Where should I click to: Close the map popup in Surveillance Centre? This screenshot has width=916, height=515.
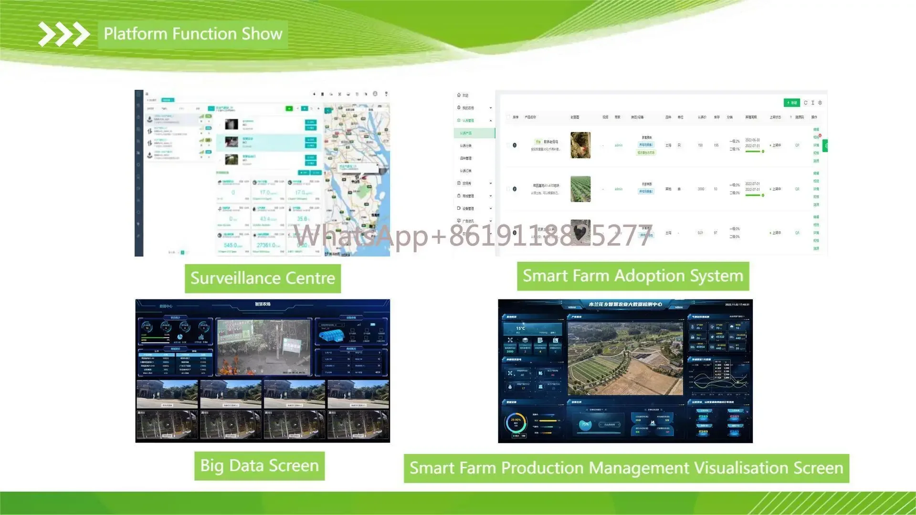377,165
